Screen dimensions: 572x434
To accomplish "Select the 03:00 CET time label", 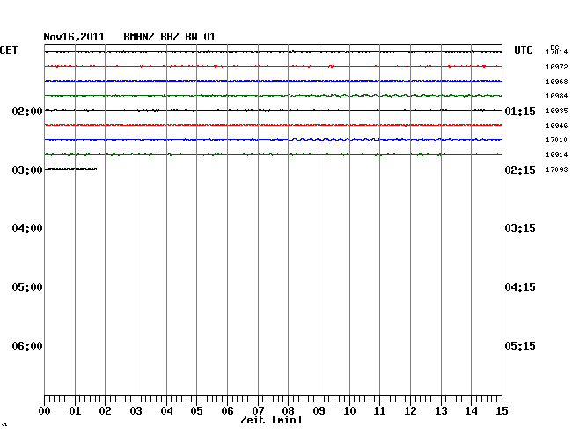I will (27, 170).
